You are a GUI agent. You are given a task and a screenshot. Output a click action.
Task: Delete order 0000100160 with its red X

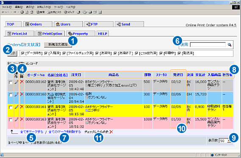[22, 94]
